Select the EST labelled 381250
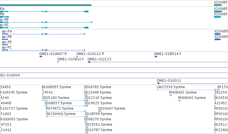 pos(221,92)
